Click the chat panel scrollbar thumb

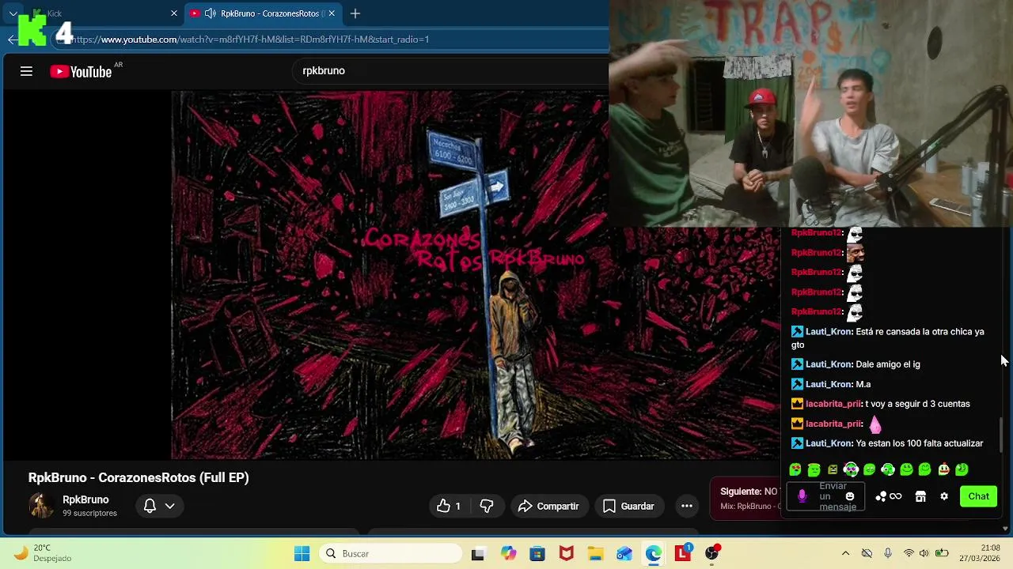[x=1001, y=435]
